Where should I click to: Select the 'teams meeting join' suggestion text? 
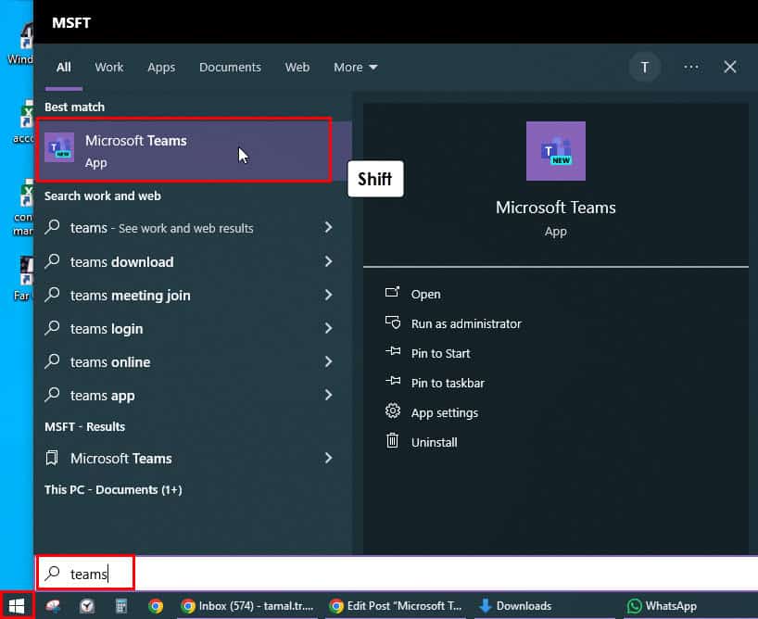click(x=130, y=295)
